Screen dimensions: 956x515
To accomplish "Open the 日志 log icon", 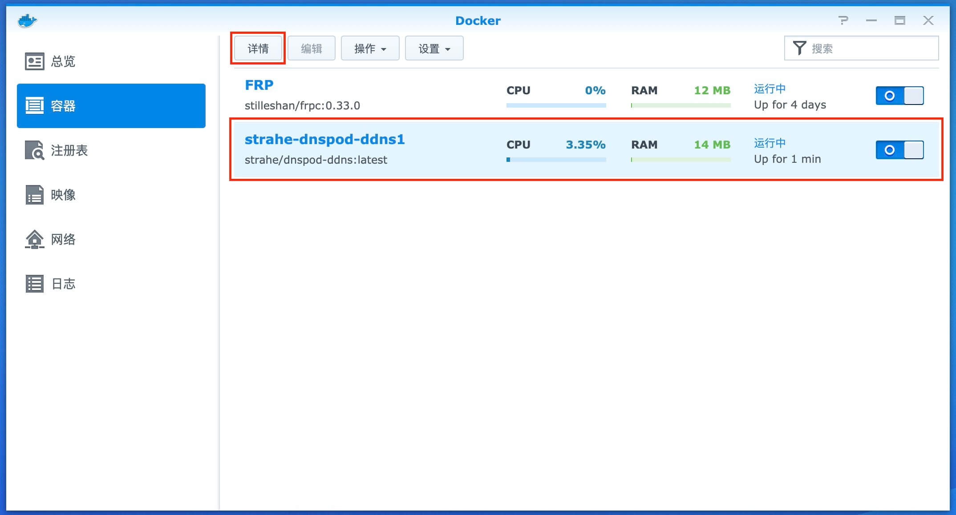I will click(34, 284).
